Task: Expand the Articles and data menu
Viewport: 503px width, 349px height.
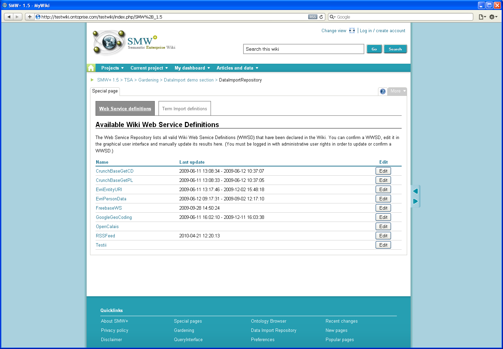Action: tap(237, 68)
